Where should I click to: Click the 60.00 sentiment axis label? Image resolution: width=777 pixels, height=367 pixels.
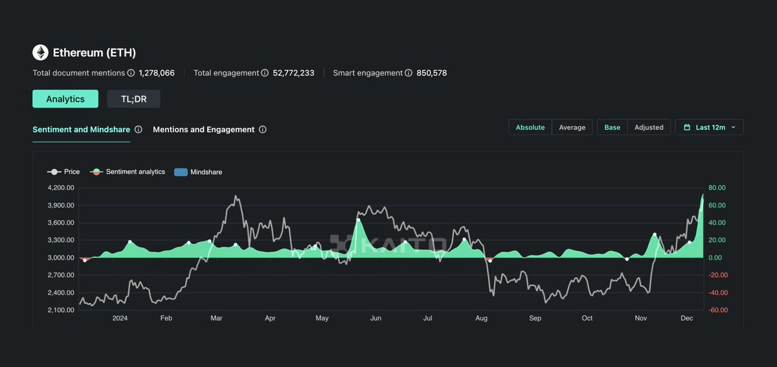click(x=717, y=205)
